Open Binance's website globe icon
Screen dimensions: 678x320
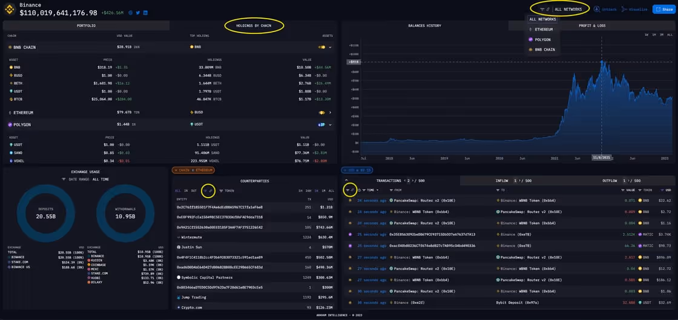(131, 13)
